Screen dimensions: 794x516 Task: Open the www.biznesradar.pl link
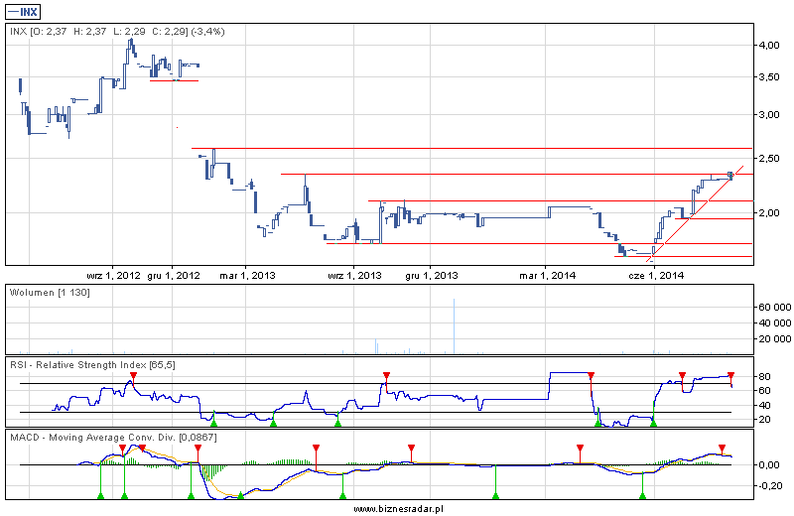click(397, 508)
